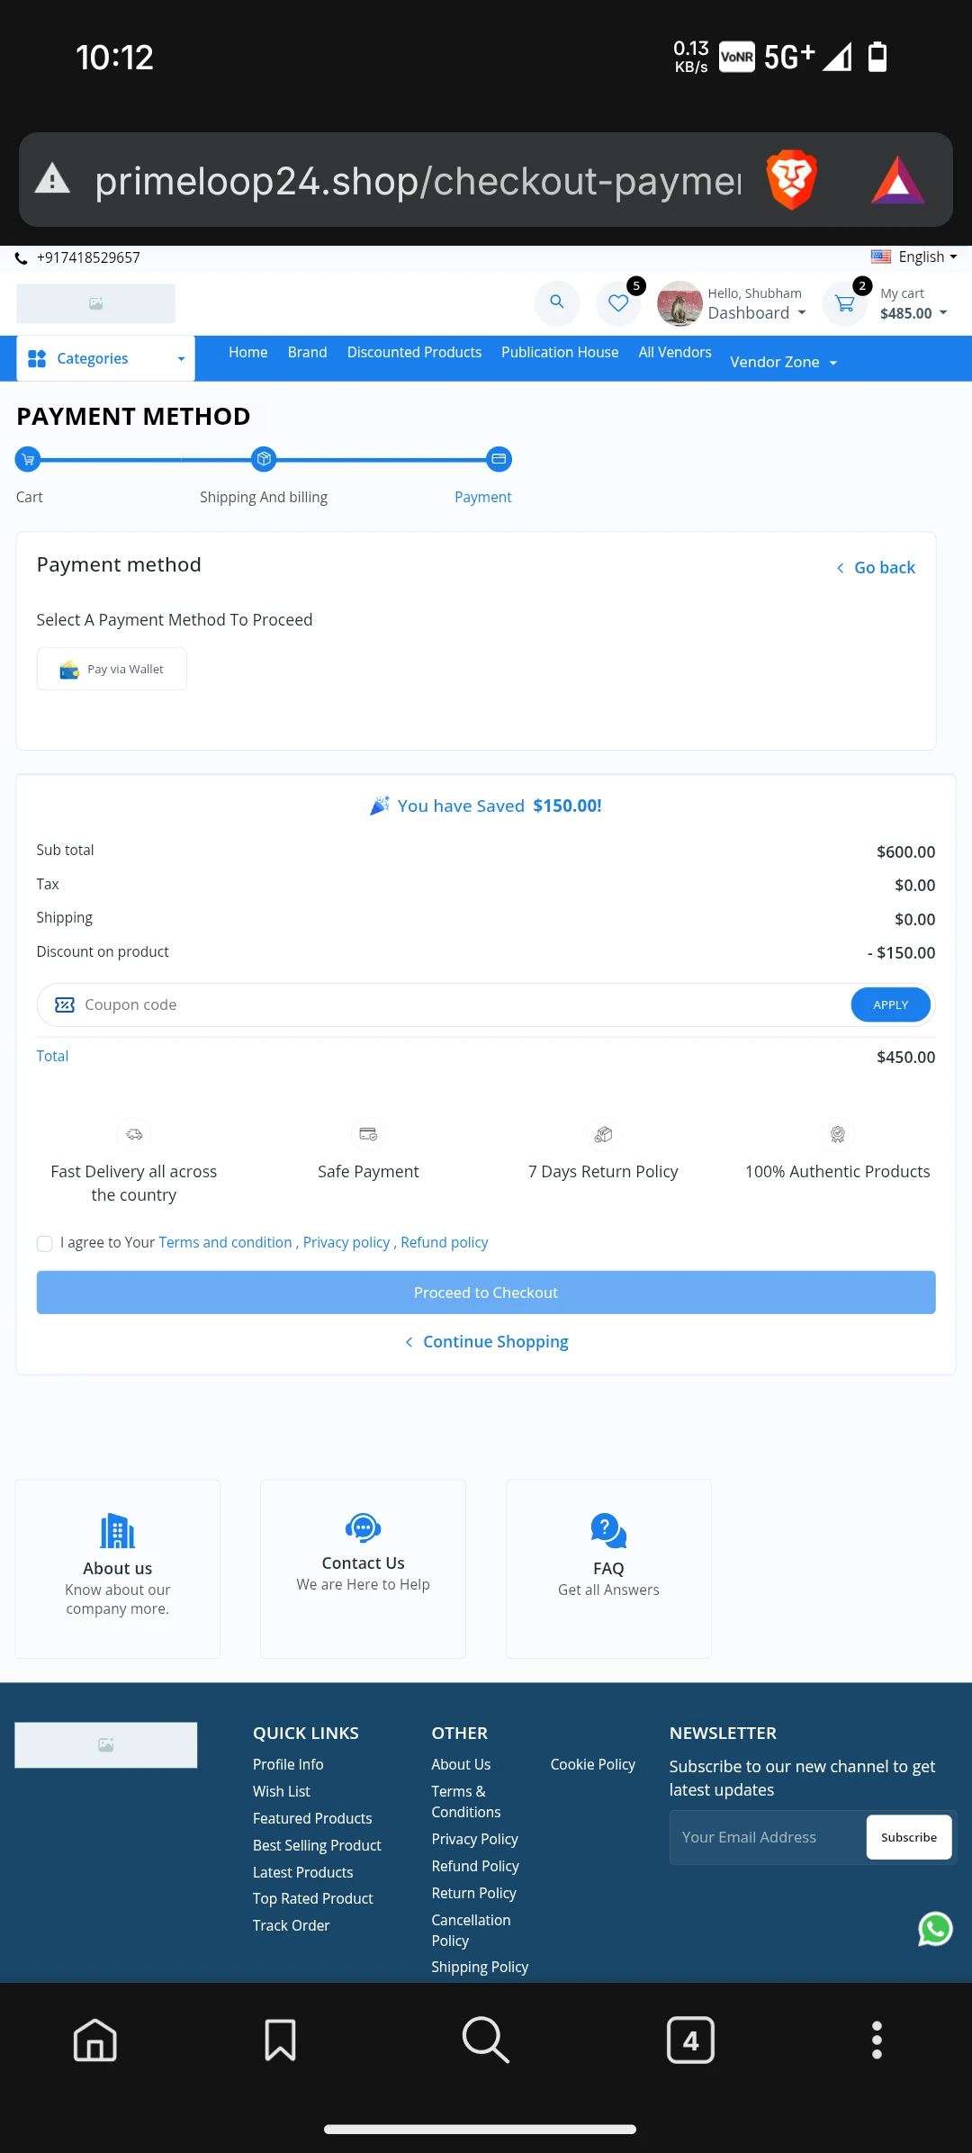Tap the Brave Rewards triangle icon
Screen dimensions: 972x2153
(x=897, y=180)
